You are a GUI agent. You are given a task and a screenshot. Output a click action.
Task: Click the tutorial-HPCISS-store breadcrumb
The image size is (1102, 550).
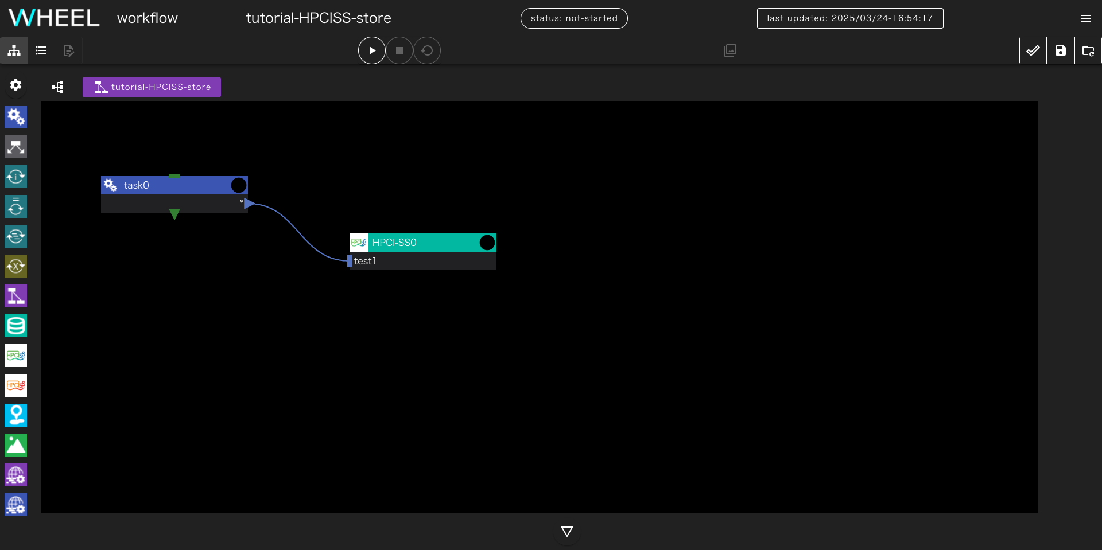tap(152, 87)
